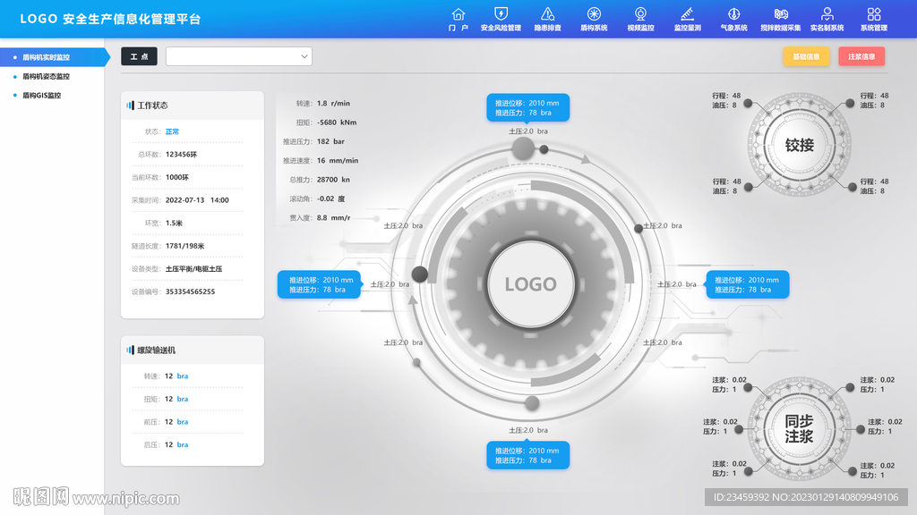The width and height of the screenshot is (917, 515).
Task: Open 系统管理 grid icon
Action: pyautogui.click(x=874, y=14)
